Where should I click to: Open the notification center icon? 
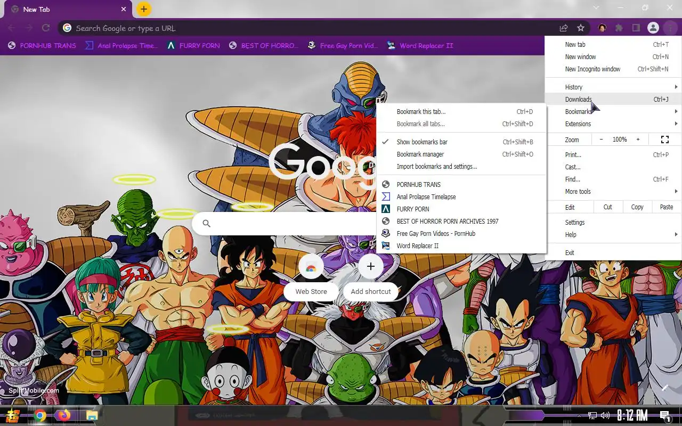664,415
